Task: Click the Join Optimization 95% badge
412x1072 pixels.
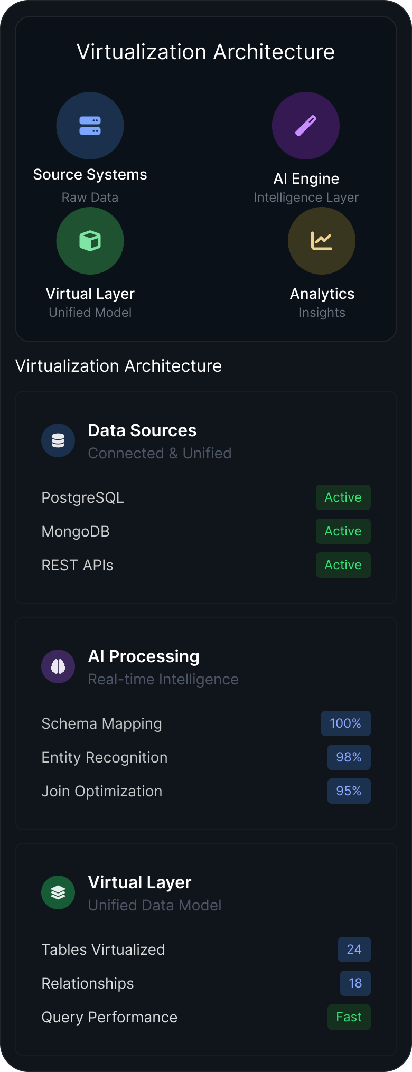Action: [349, 791]
